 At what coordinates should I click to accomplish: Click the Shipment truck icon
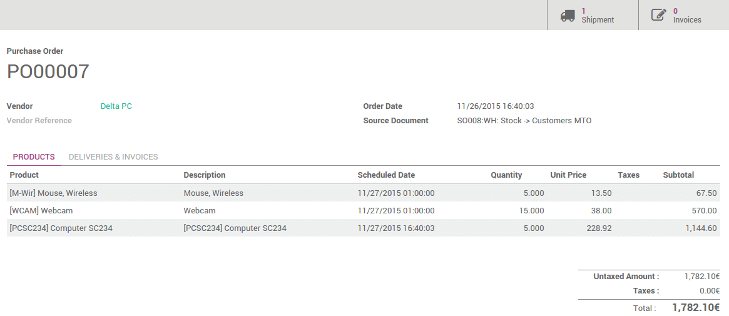568,16
